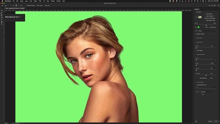
Task: Click the Radius value input field
Action: point(213,46)
